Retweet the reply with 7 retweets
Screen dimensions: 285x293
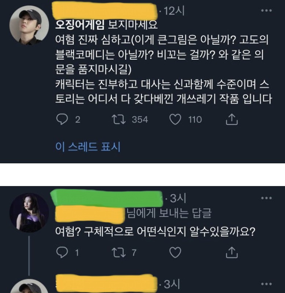click(118, 252)
